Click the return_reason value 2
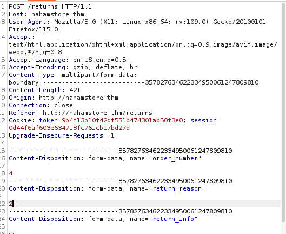This screenshot has width=286, height=234. [11, 204]
